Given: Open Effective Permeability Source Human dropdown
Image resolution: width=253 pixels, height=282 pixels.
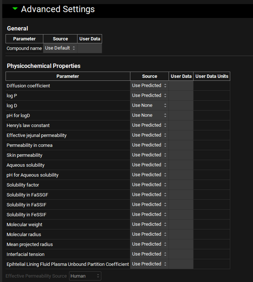Looking at the screenshot, I should (85, 276).
